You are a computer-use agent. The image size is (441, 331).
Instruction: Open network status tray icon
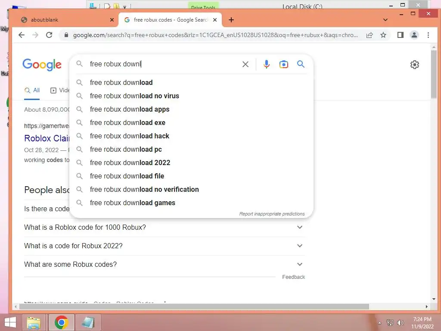[x=390, y=323]
